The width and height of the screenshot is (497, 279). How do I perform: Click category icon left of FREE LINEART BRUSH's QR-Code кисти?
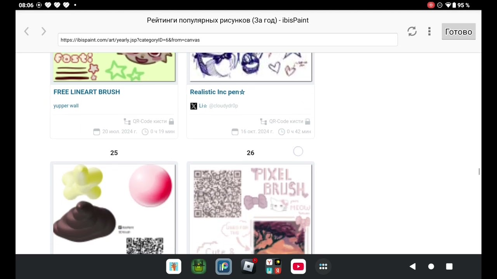coord(127,121)
